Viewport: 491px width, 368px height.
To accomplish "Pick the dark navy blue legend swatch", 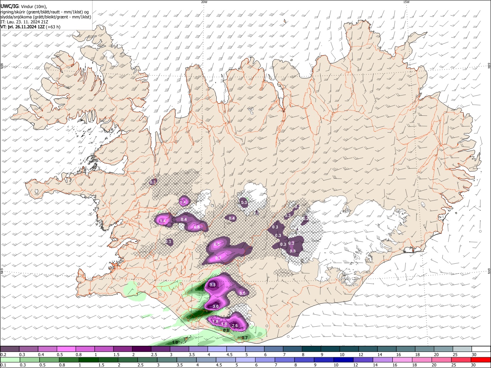I will (x=343, y=360).
